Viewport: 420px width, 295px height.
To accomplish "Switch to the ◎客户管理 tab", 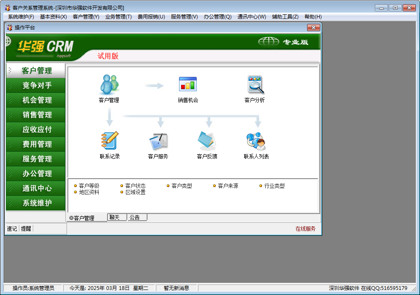I will point(86,218).
